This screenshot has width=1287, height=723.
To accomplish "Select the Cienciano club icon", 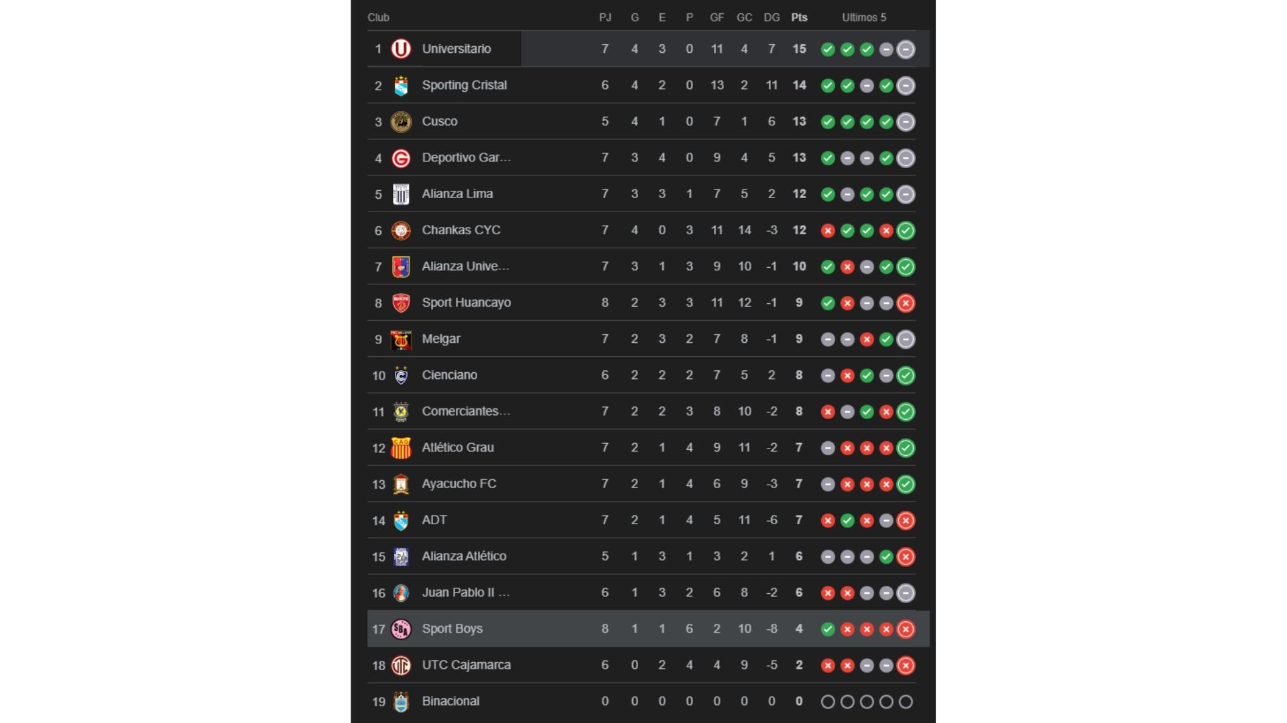I will [401, 375].
